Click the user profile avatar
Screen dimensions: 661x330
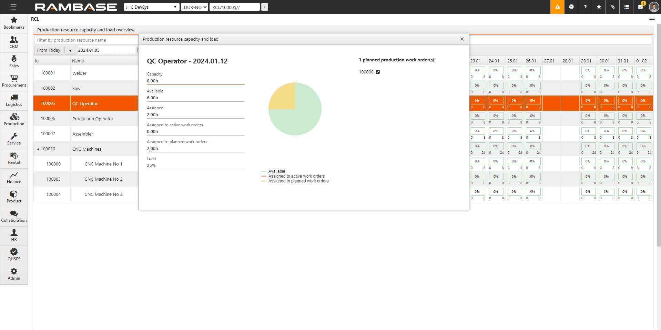pyautogui.click(x=654, y=7)
